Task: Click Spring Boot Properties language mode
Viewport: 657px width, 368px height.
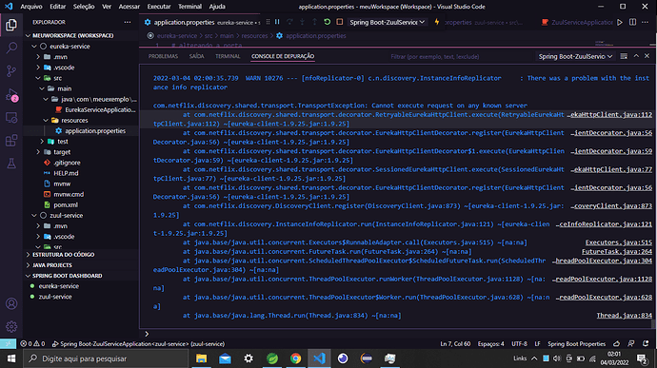Action: click(x=576, y=343)
